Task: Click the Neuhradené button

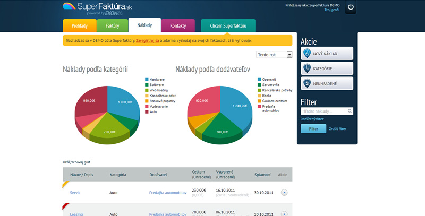Action: click(327, 83)
